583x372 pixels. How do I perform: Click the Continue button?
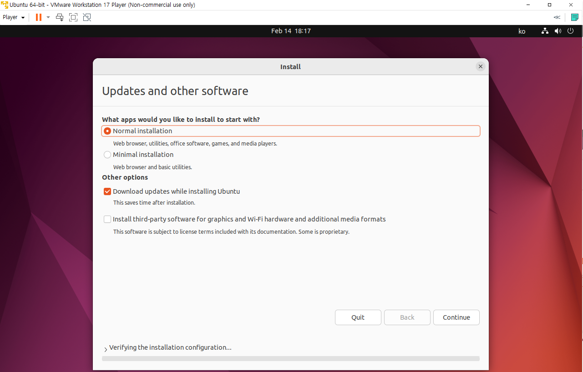tap(456, 317)
